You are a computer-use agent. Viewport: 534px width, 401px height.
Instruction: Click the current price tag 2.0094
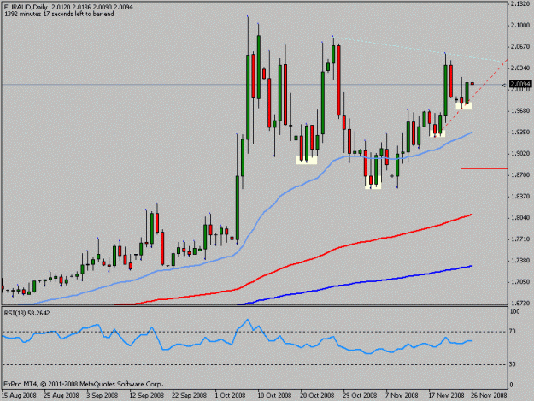tap(520, 84)
